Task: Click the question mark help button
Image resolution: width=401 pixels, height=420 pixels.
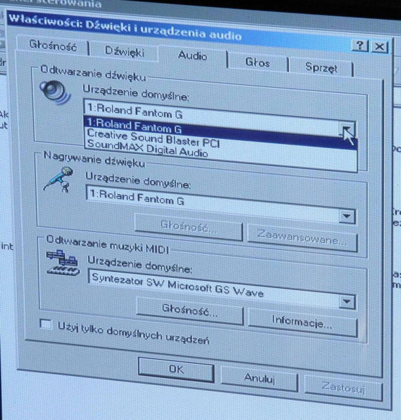Action: 360,45
